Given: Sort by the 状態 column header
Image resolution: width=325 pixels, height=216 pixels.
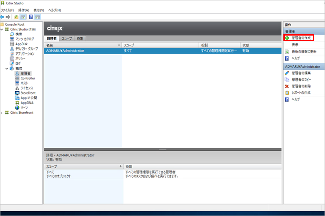Looking at the screenshot, I should (x=261, y=45).
